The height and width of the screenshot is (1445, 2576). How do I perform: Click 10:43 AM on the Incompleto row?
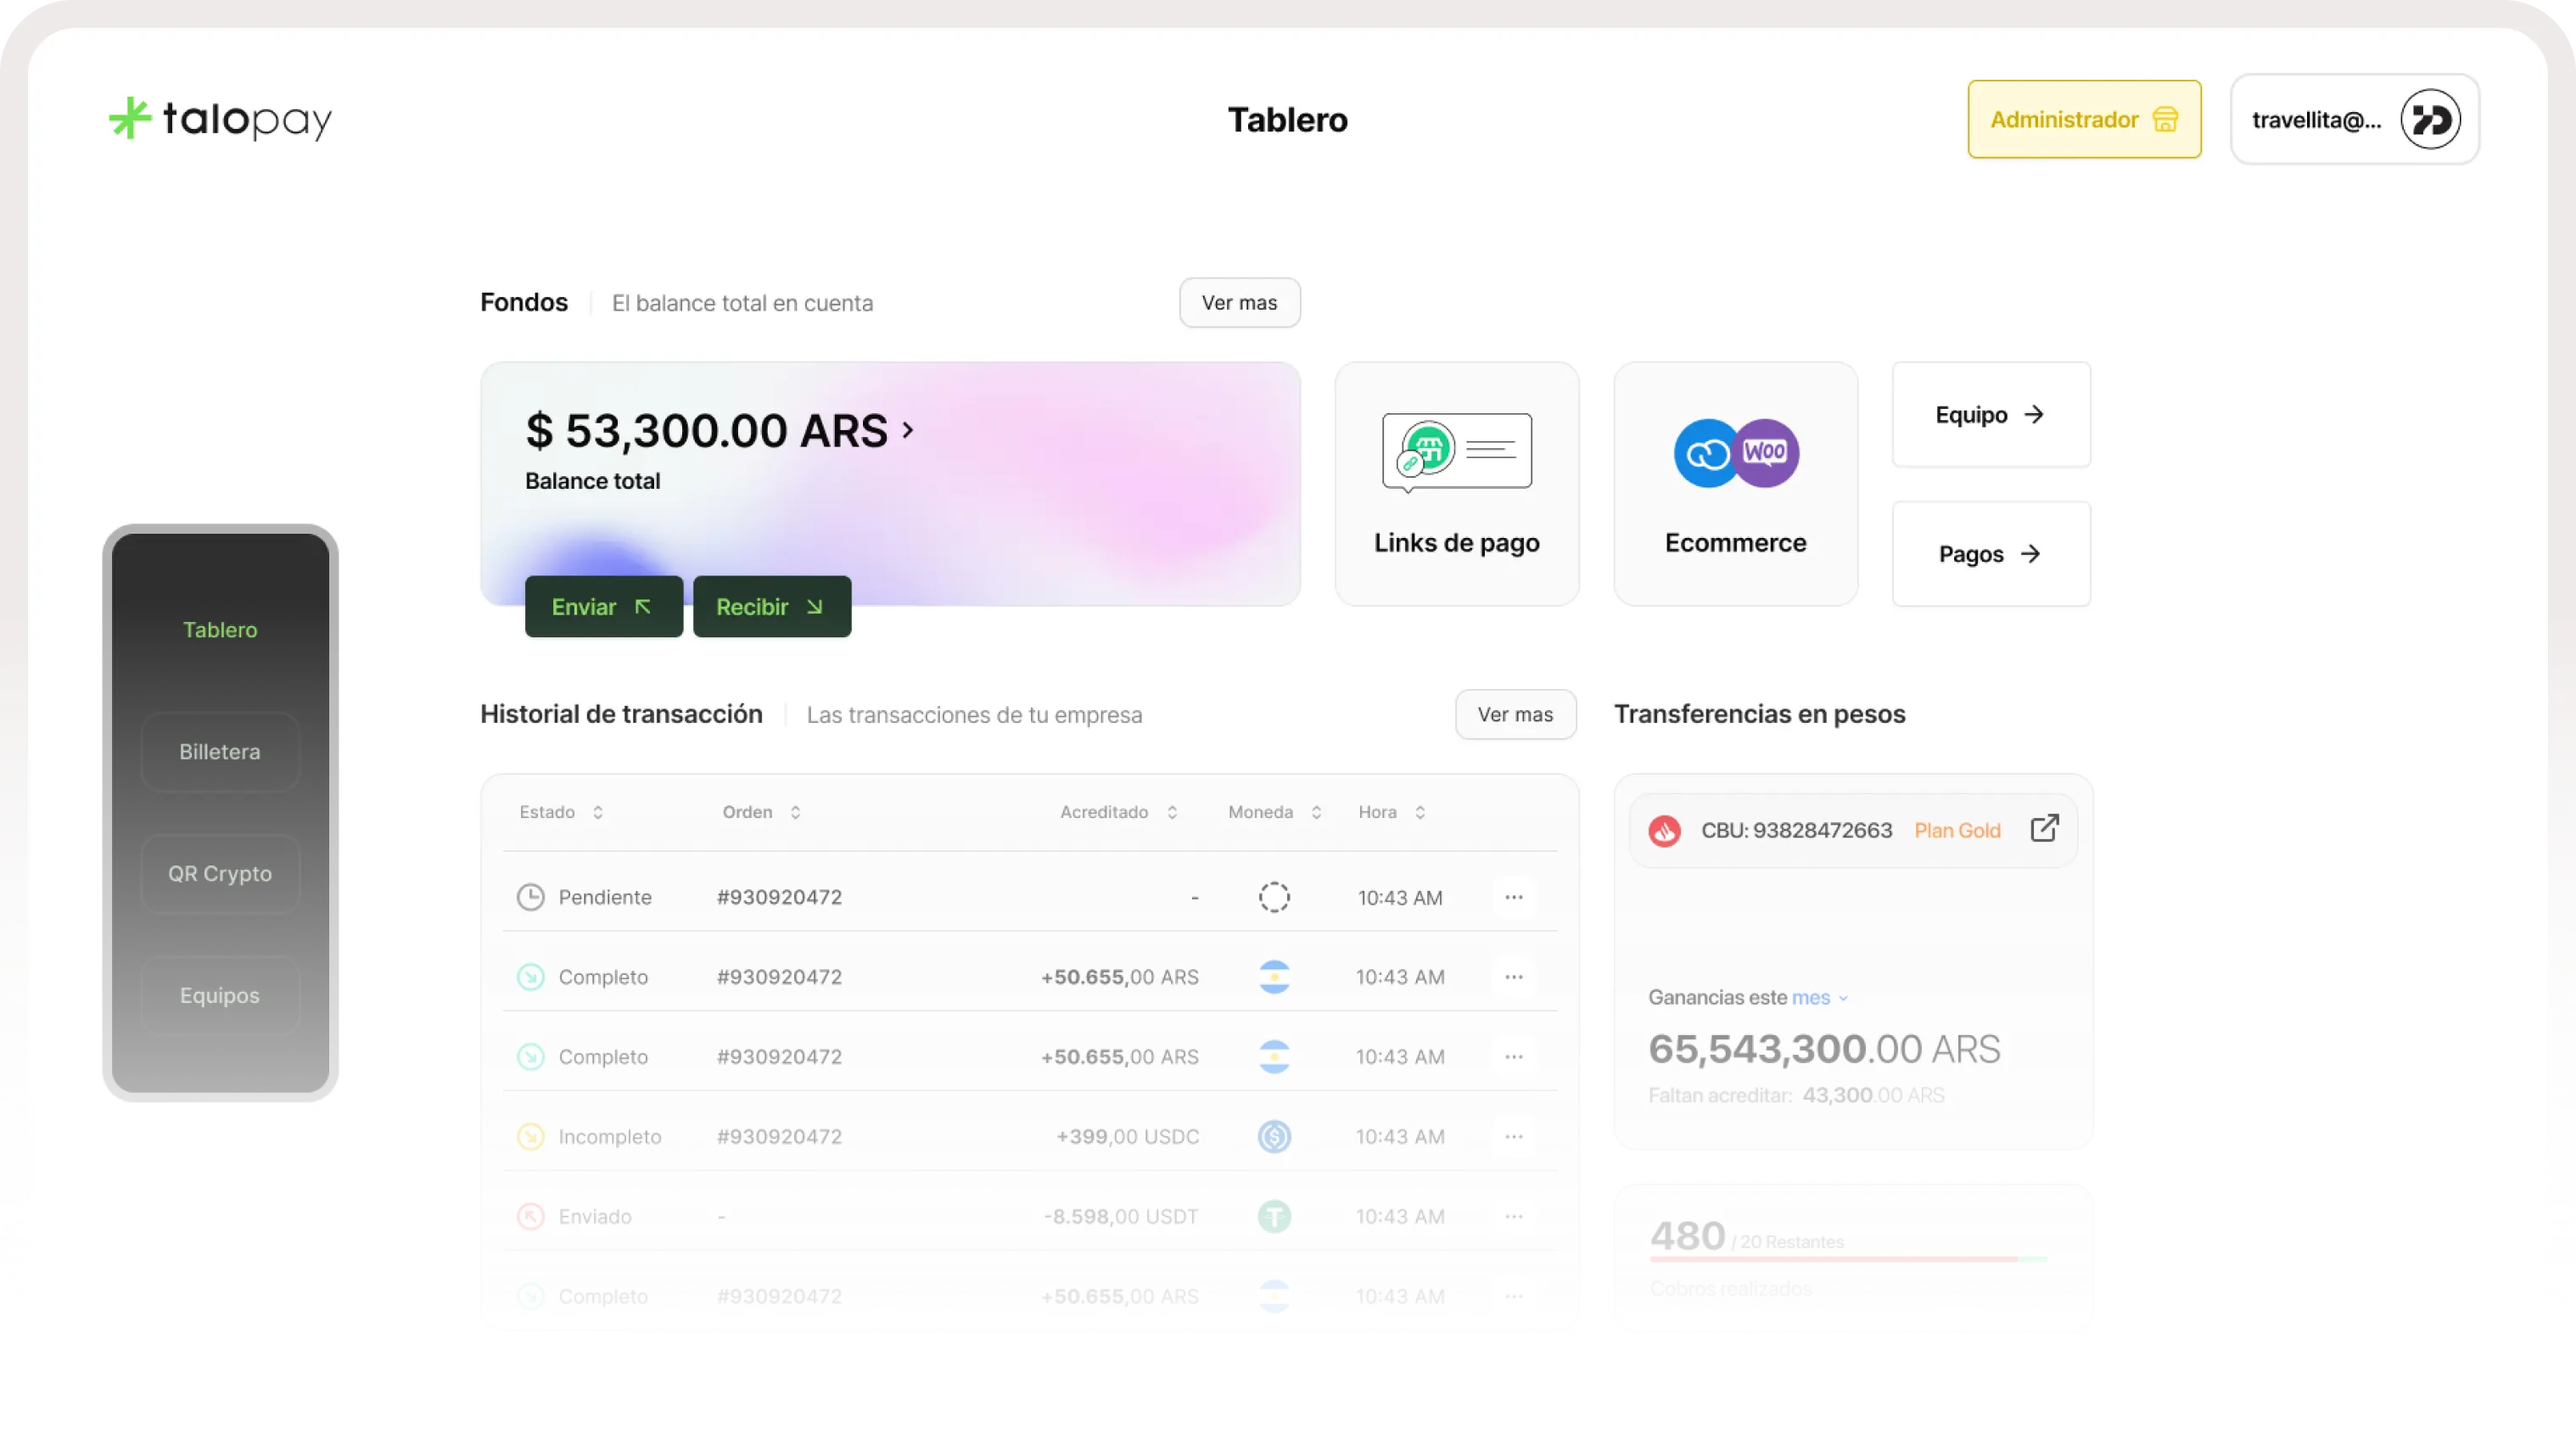[x=1399, y=1137]
